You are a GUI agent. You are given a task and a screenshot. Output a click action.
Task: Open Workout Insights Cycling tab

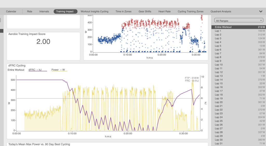coord(95,11)
